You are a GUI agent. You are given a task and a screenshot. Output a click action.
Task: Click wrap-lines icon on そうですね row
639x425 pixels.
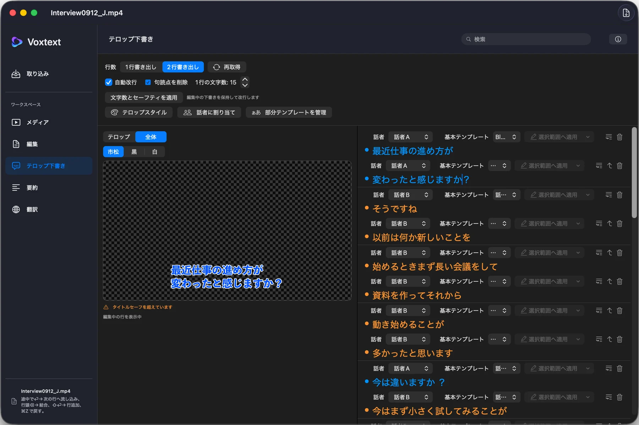(609, 195)
